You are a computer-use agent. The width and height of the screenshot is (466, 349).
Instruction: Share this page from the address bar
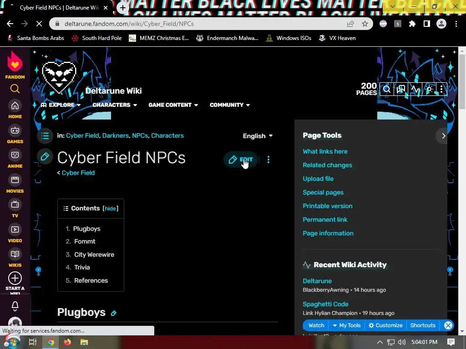click(350, 24)
